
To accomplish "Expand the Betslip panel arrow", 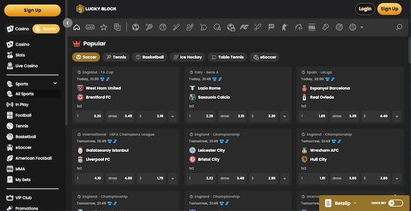I will pyautogui.click(x=355, y=203).
